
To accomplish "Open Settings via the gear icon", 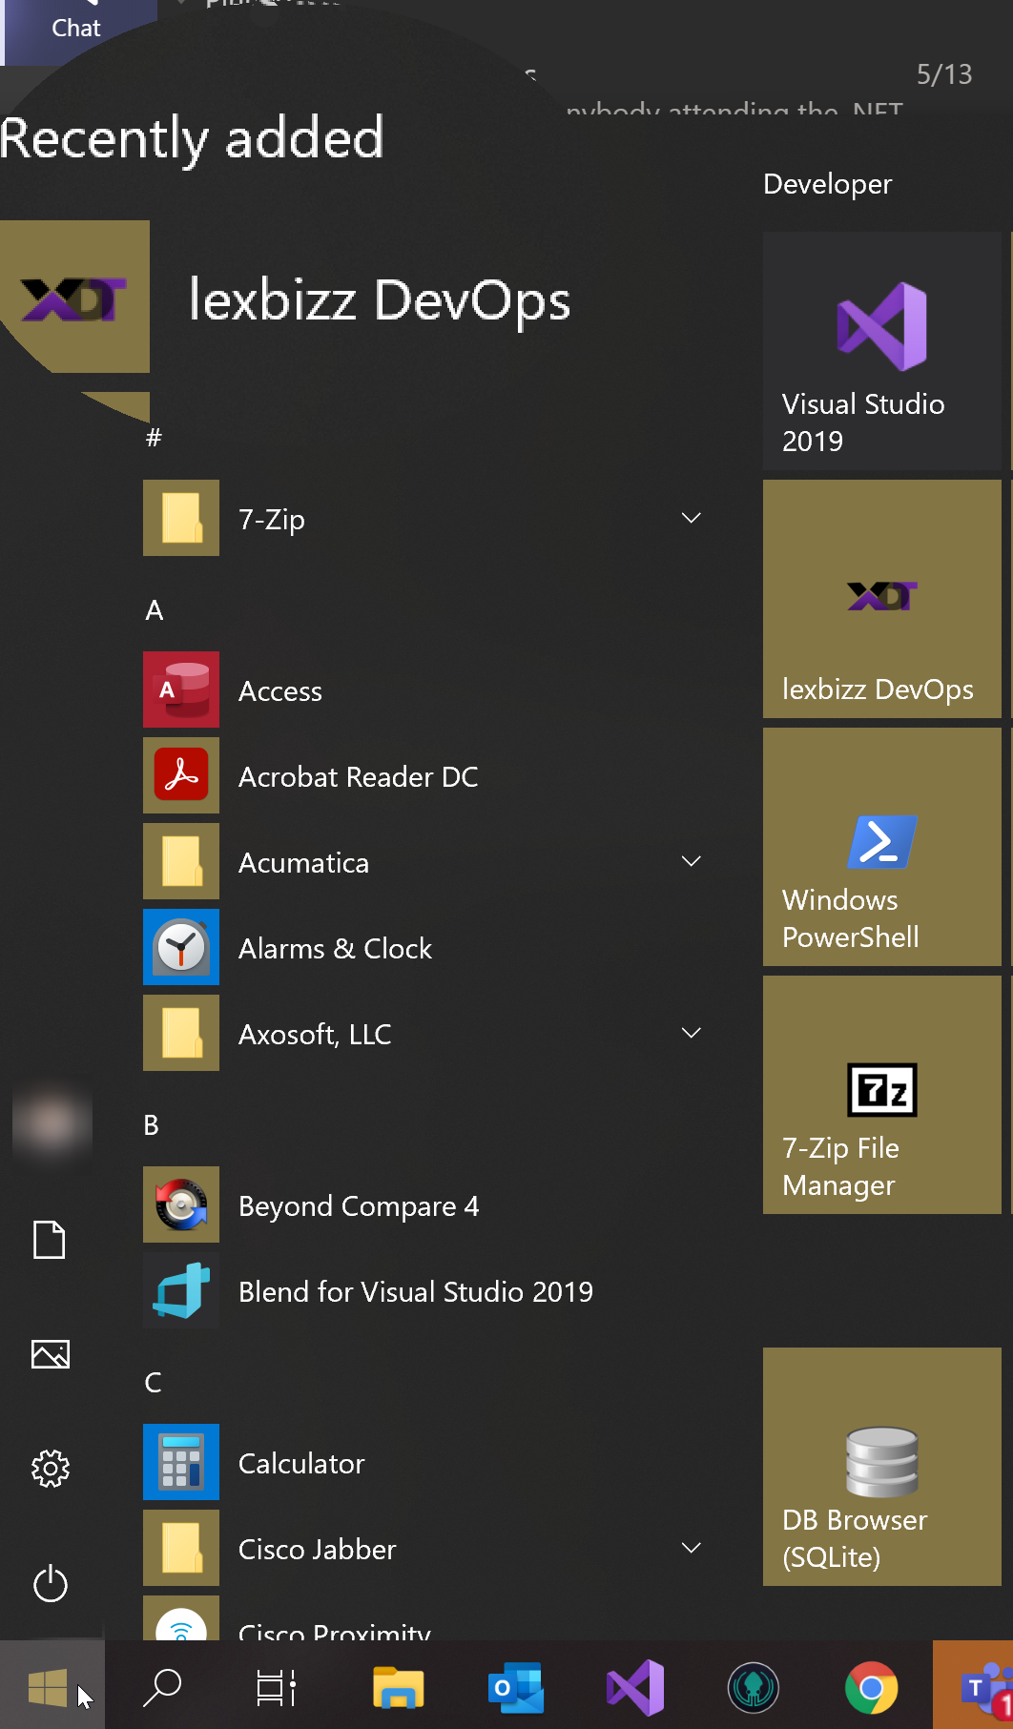I will pos(51,1469).
